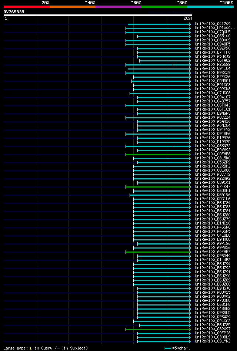Screen dimensions: 237x351
Task: Select the UniRef100_Q9SWS0 label
Action: [x=213, y=317]
